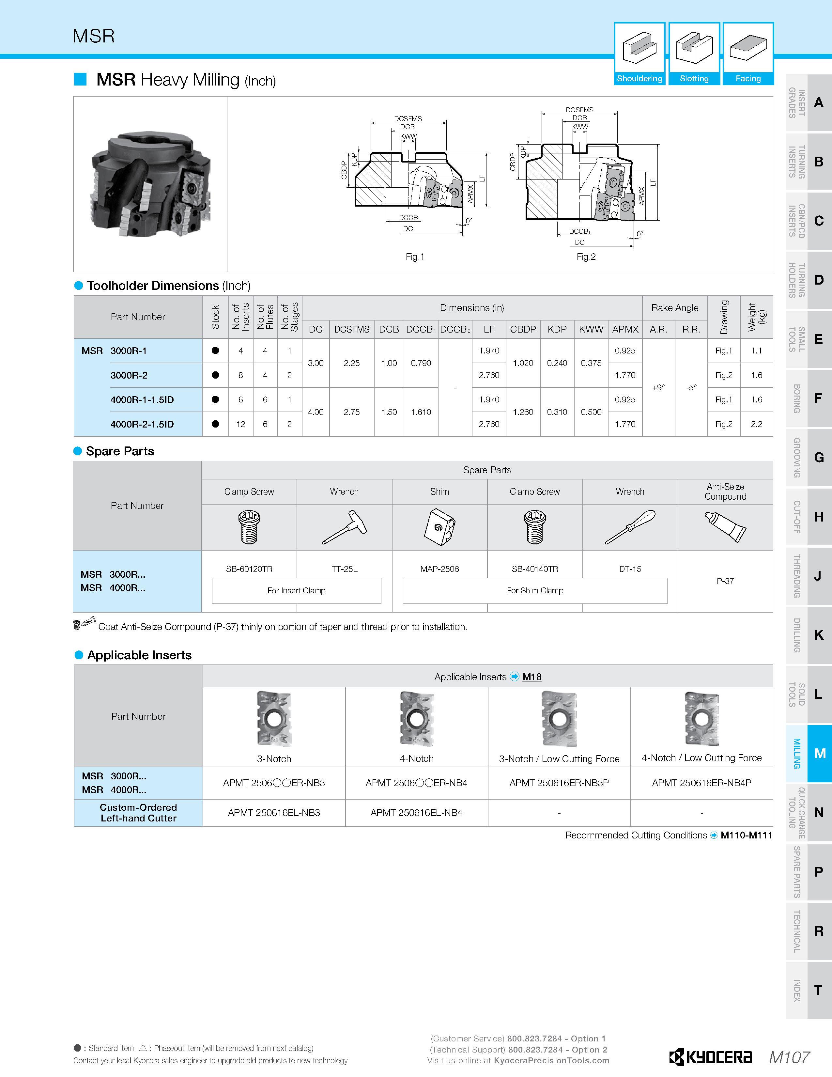
Task: Click the stock dot for 3000R-2
Action: [215, 375]
